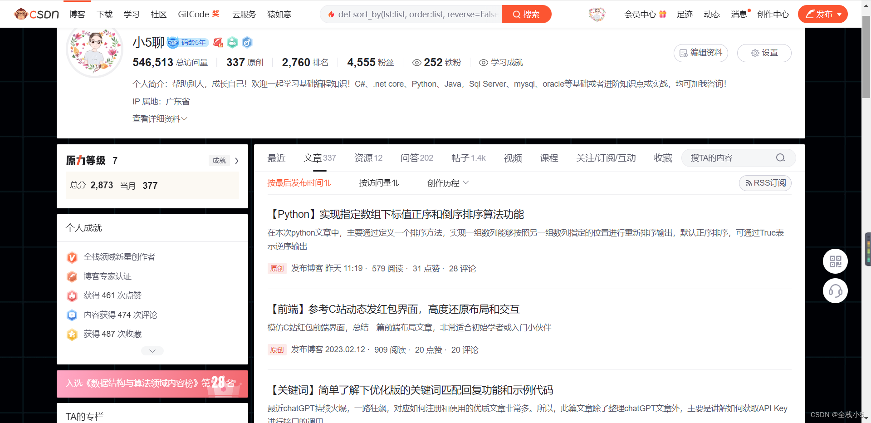The width and height of the screenshot is (871, 423).
Task: Open 足迹 link
Action: coord(685,14)
